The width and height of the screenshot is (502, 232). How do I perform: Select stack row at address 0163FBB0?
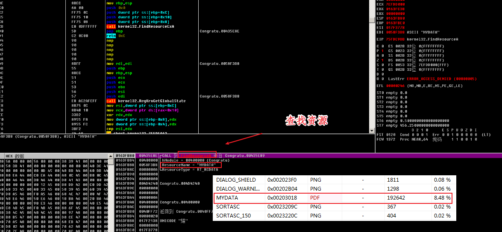pos(163,211)
